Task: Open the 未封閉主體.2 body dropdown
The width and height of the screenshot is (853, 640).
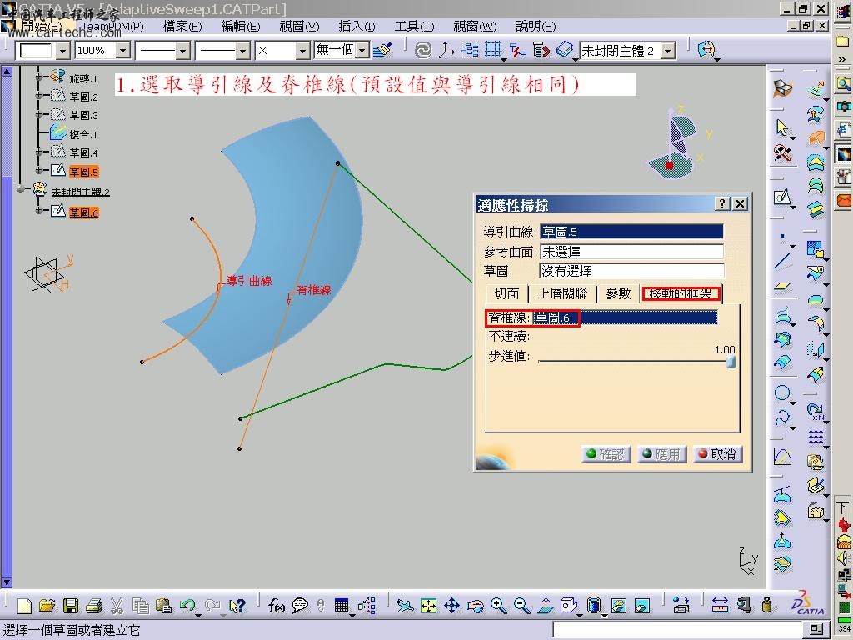Action: tap(669, 51)
